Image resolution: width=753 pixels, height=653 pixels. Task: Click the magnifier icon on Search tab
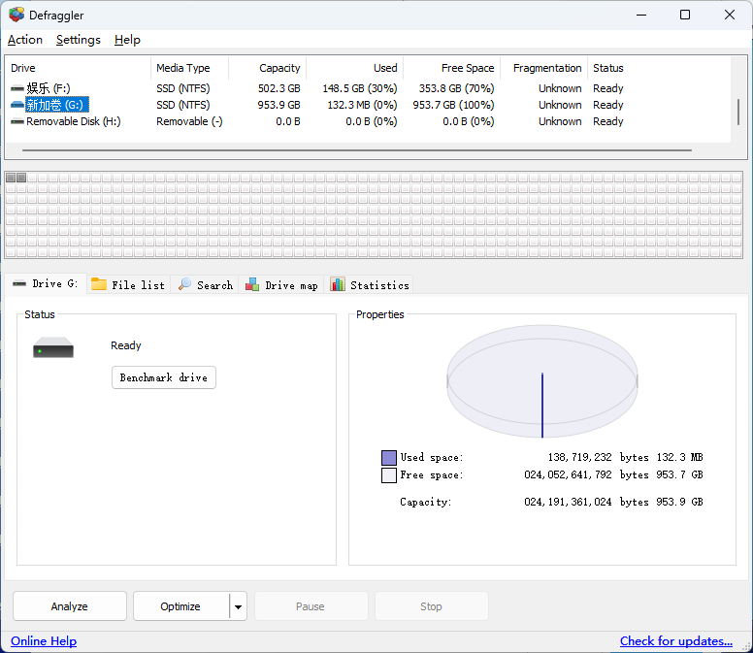184,284
